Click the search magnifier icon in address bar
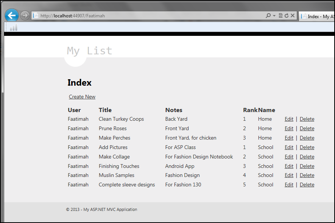Viewport: 335px width, 223px height. [x=268, y=16]
